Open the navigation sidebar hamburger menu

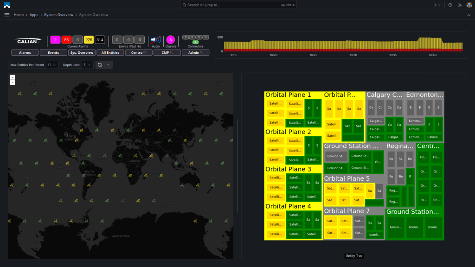(7, 14)
